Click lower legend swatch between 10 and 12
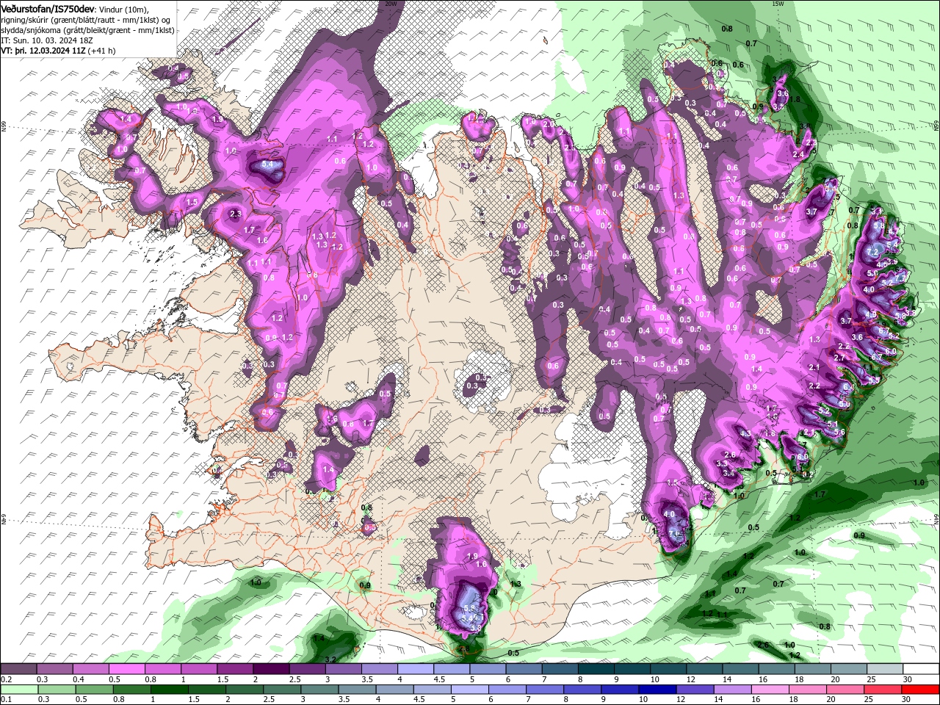Image resolution: width=940 pixels, height=705 pixels. coord(656,689)
